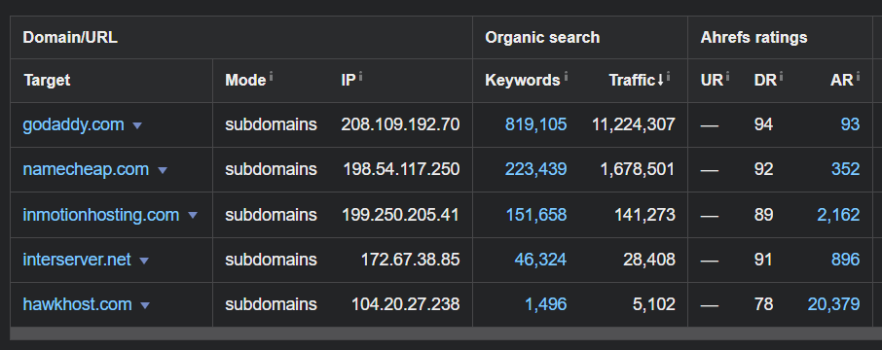Open interserver.net keywords count 46,324
This screenshot has width=882, height=350.
(x=540, y=260)
